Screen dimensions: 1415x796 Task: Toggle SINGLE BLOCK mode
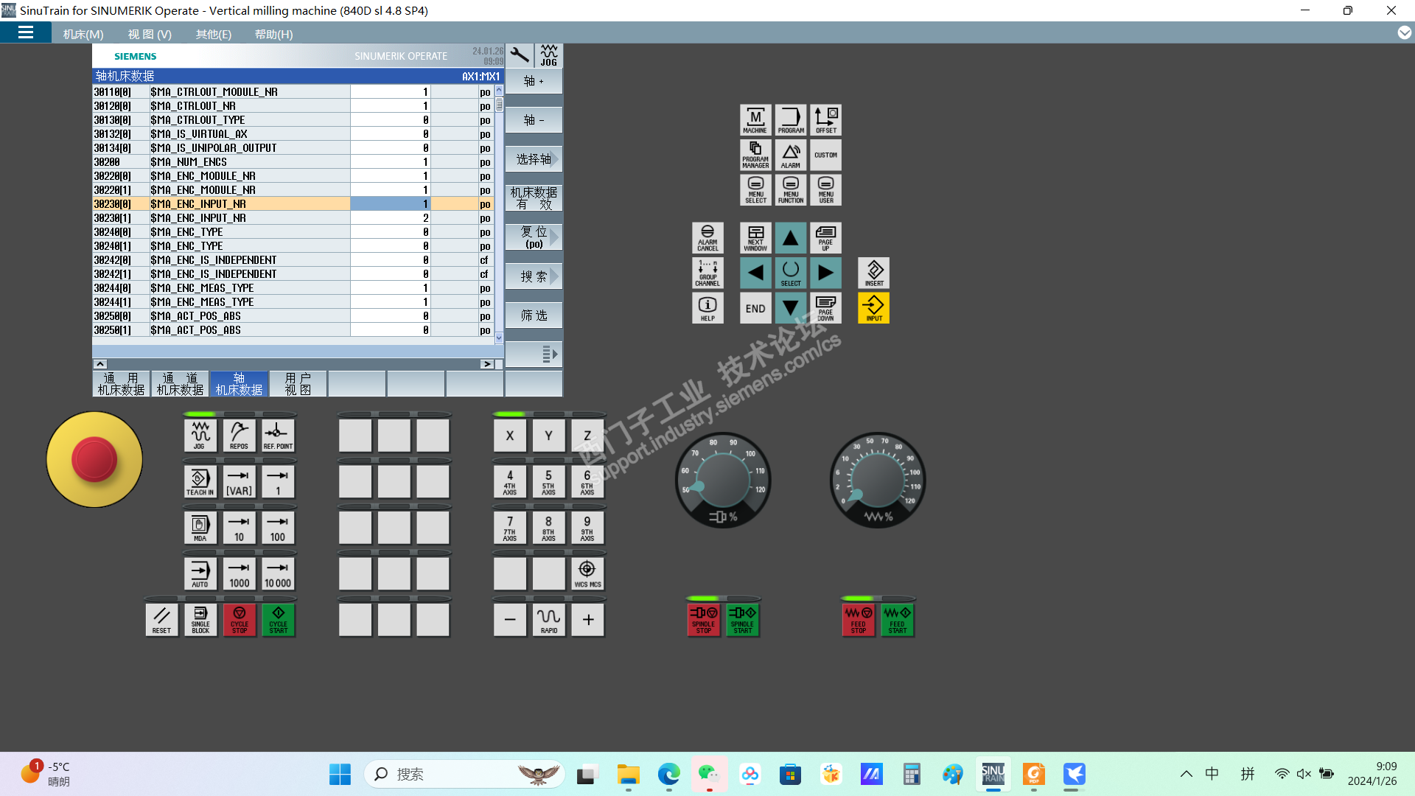point(200,620)
